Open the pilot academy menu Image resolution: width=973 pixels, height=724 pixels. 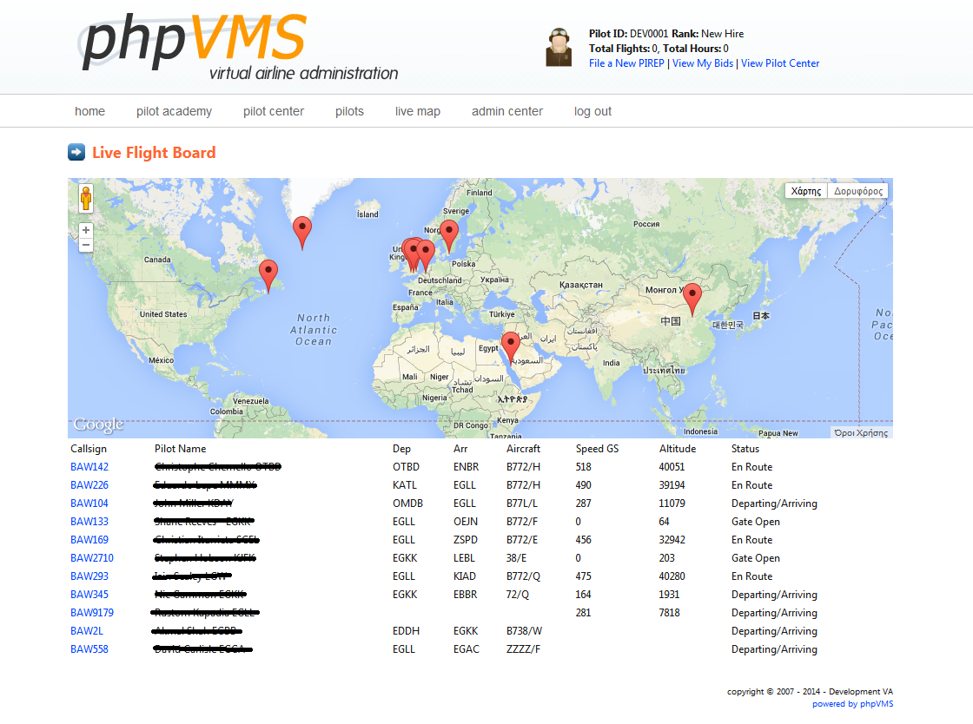point(174,112)
